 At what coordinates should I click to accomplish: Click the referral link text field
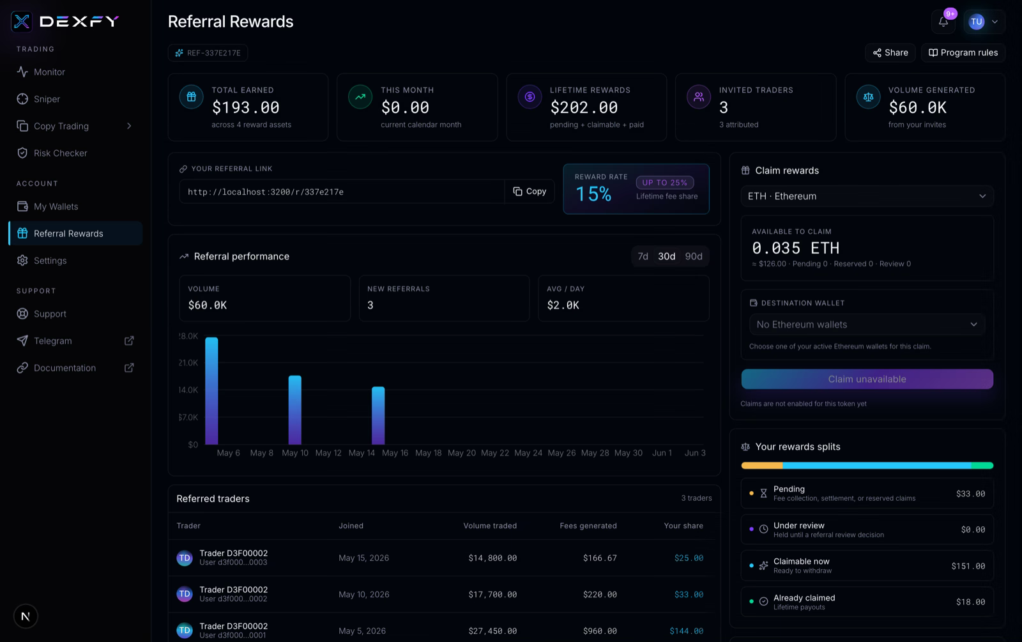tap(342, 192)
